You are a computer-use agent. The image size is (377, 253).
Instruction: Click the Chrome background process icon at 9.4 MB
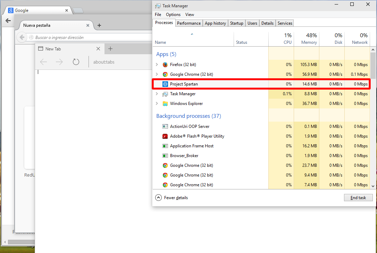coord(165,175)
